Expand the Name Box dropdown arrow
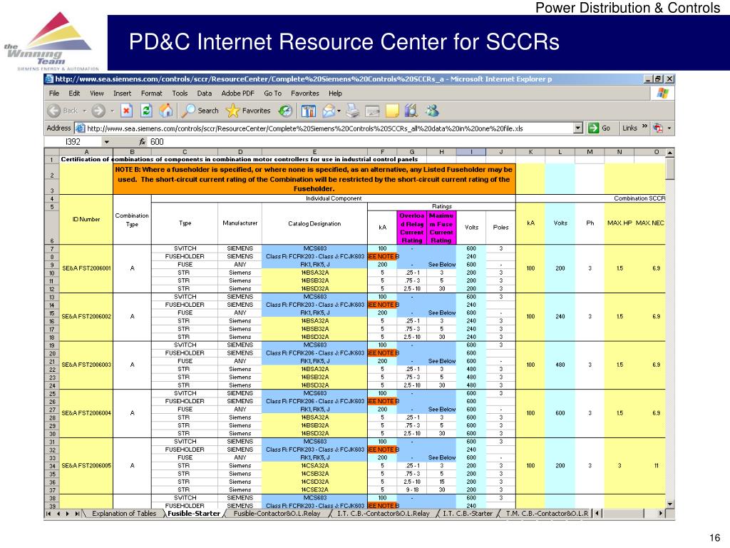 tap(107, 142)
